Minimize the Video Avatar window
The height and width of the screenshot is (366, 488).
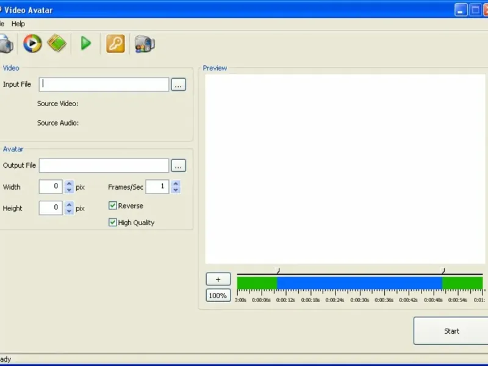tap(461, 10)
